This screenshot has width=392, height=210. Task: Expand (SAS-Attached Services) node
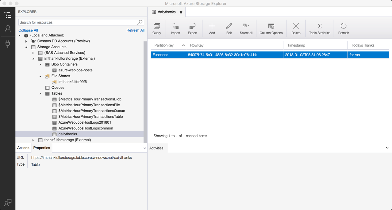click(x=33, y=53)
